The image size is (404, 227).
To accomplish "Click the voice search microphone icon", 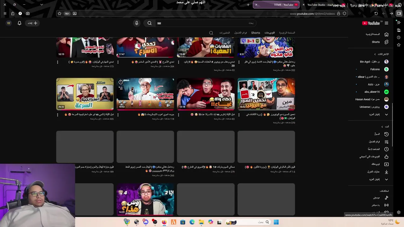I will [x=137, y=23].
